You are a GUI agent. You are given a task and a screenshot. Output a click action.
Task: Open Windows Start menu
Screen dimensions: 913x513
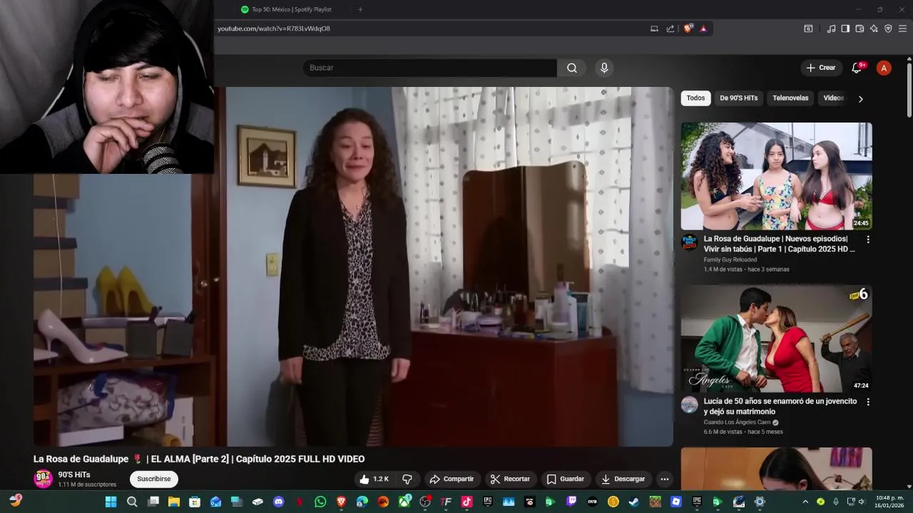pos(111,502)
